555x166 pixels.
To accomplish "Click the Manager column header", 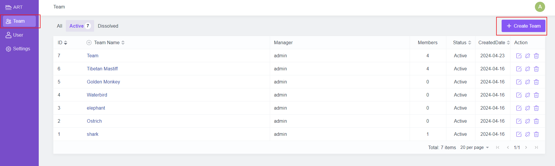I will tap(283, 43).
